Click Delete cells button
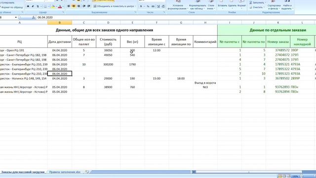Viewport: 316px width, 178px height. pyautogui.click(x=232, y=5)
